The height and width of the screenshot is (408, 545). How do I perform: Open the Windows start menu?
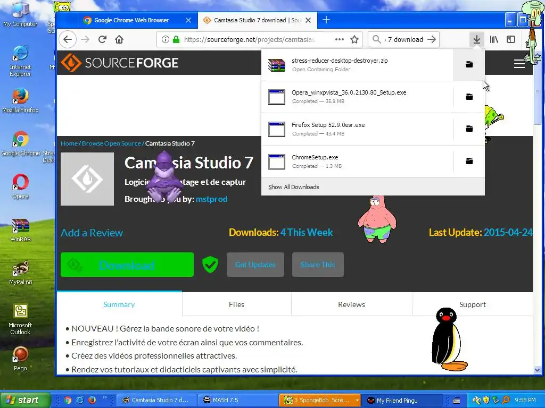[x=25, y=400]
